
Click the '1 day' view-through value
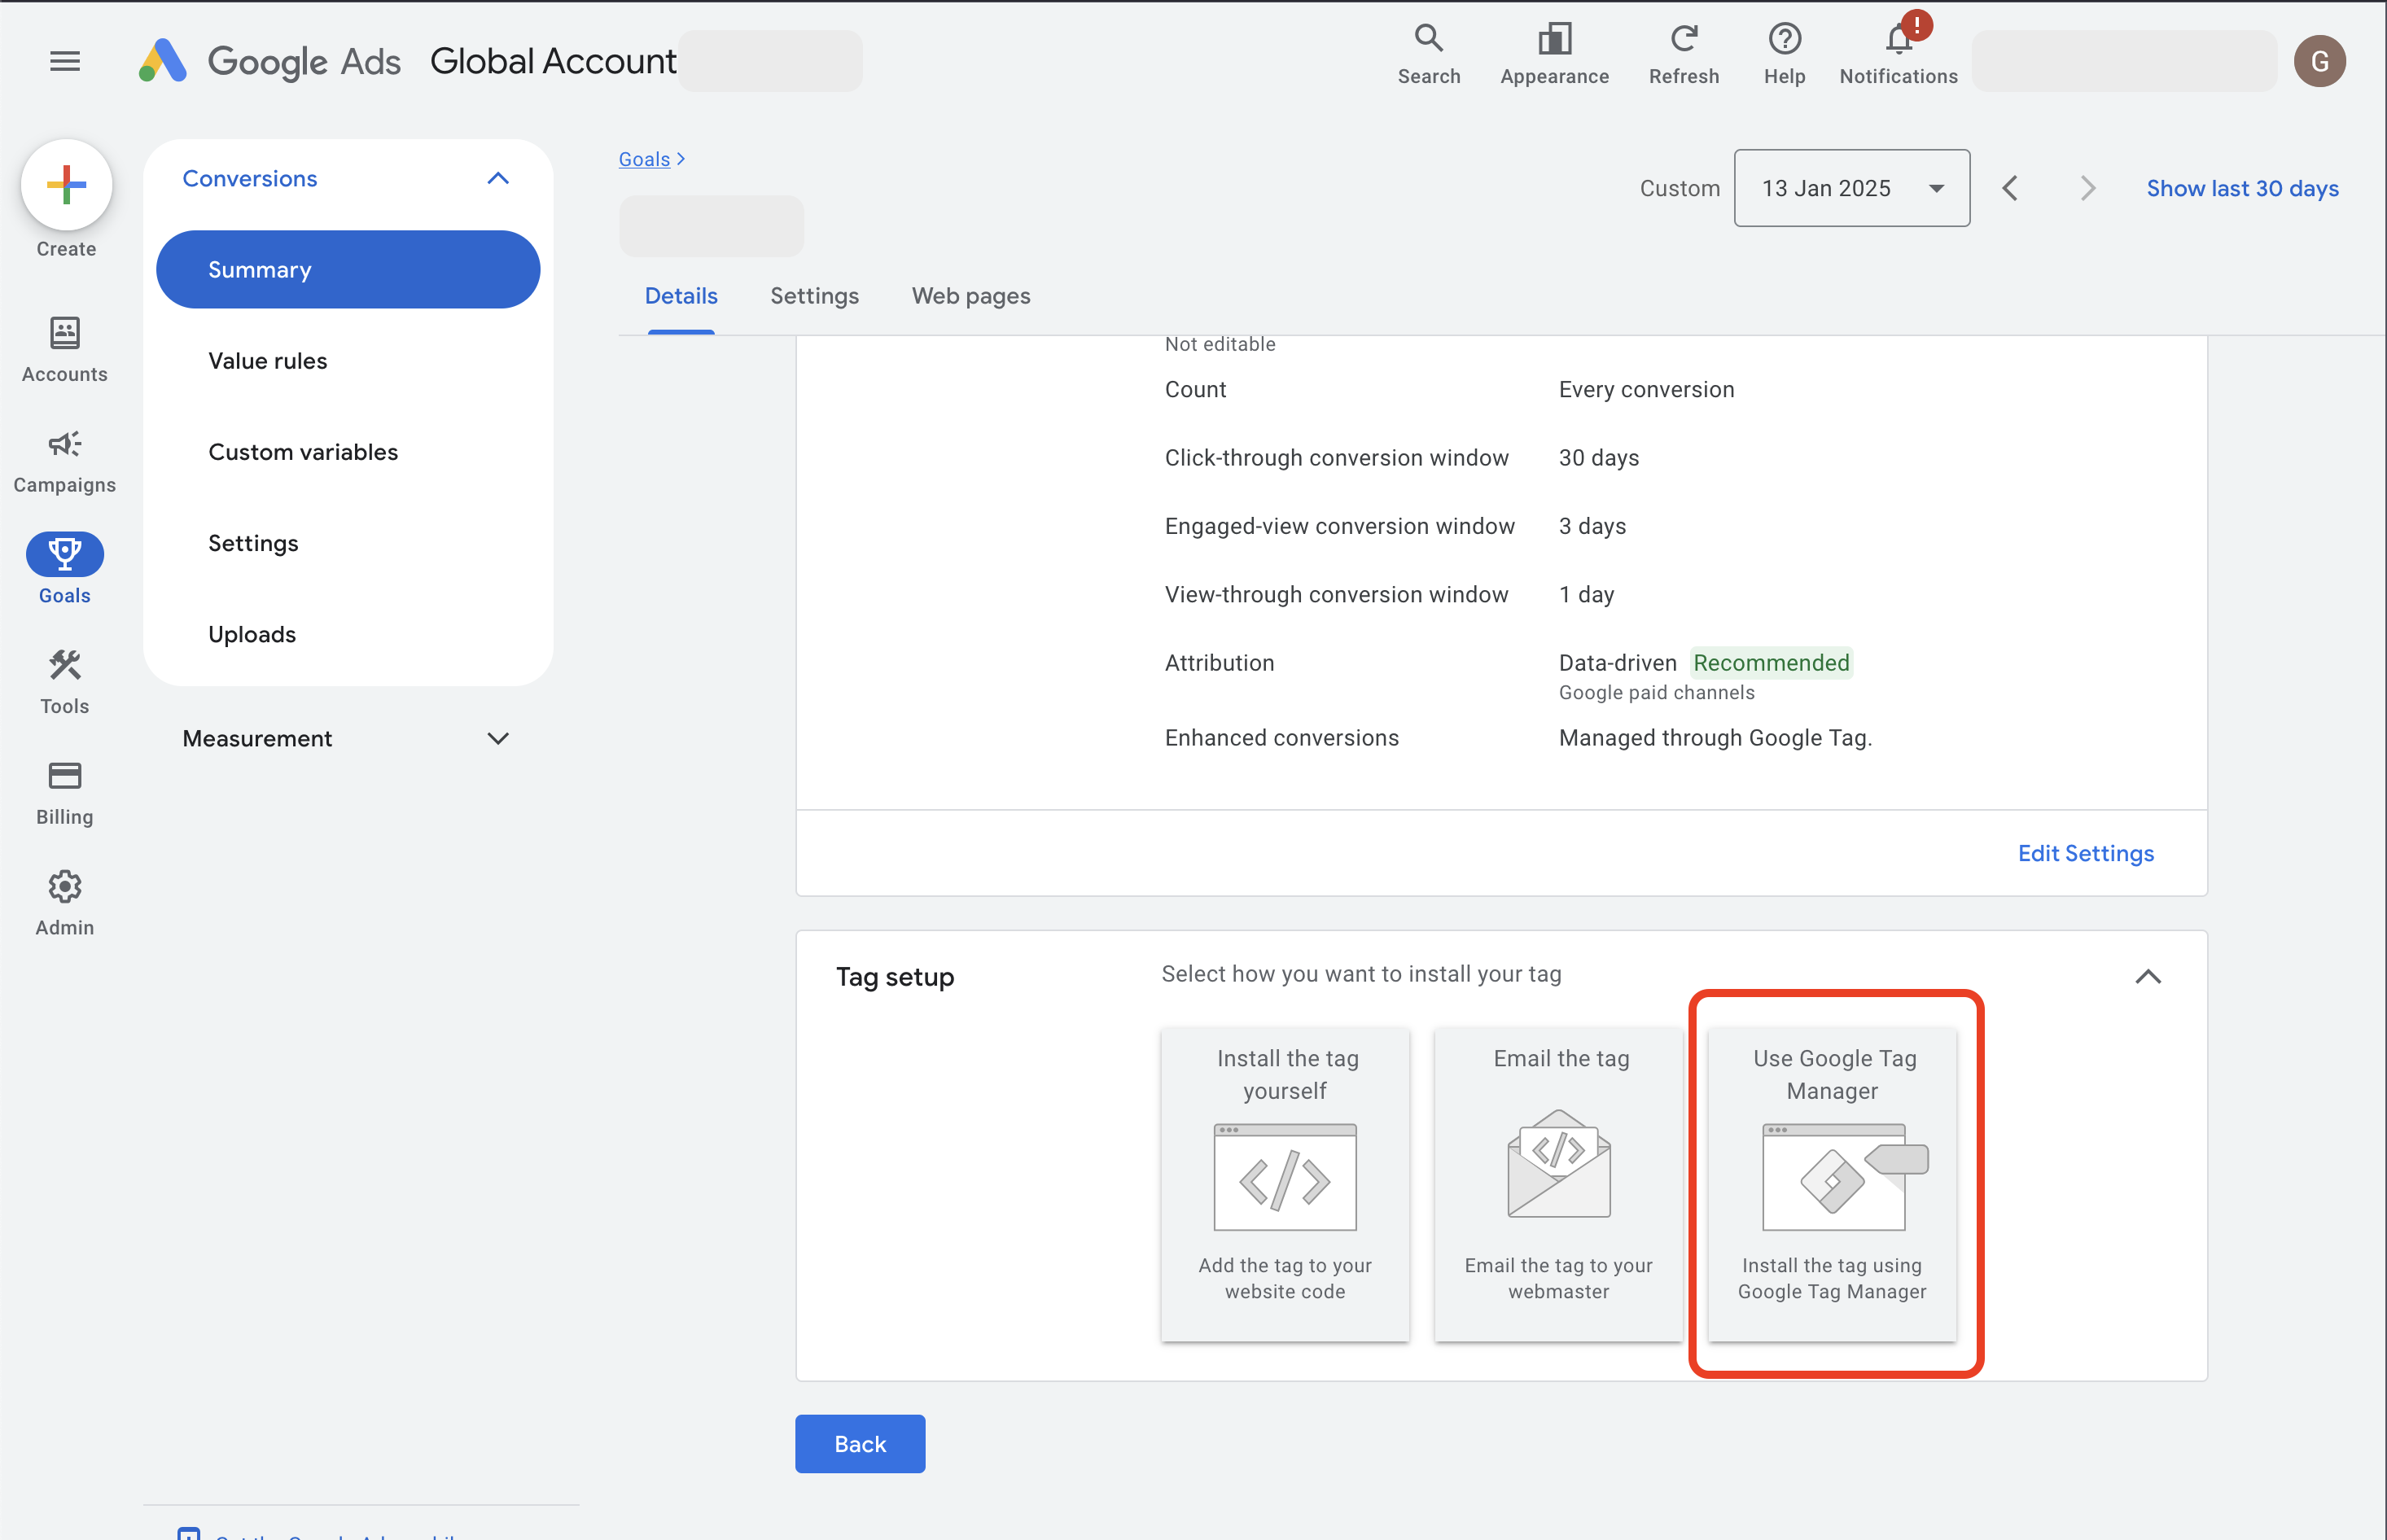(1586, 595)
